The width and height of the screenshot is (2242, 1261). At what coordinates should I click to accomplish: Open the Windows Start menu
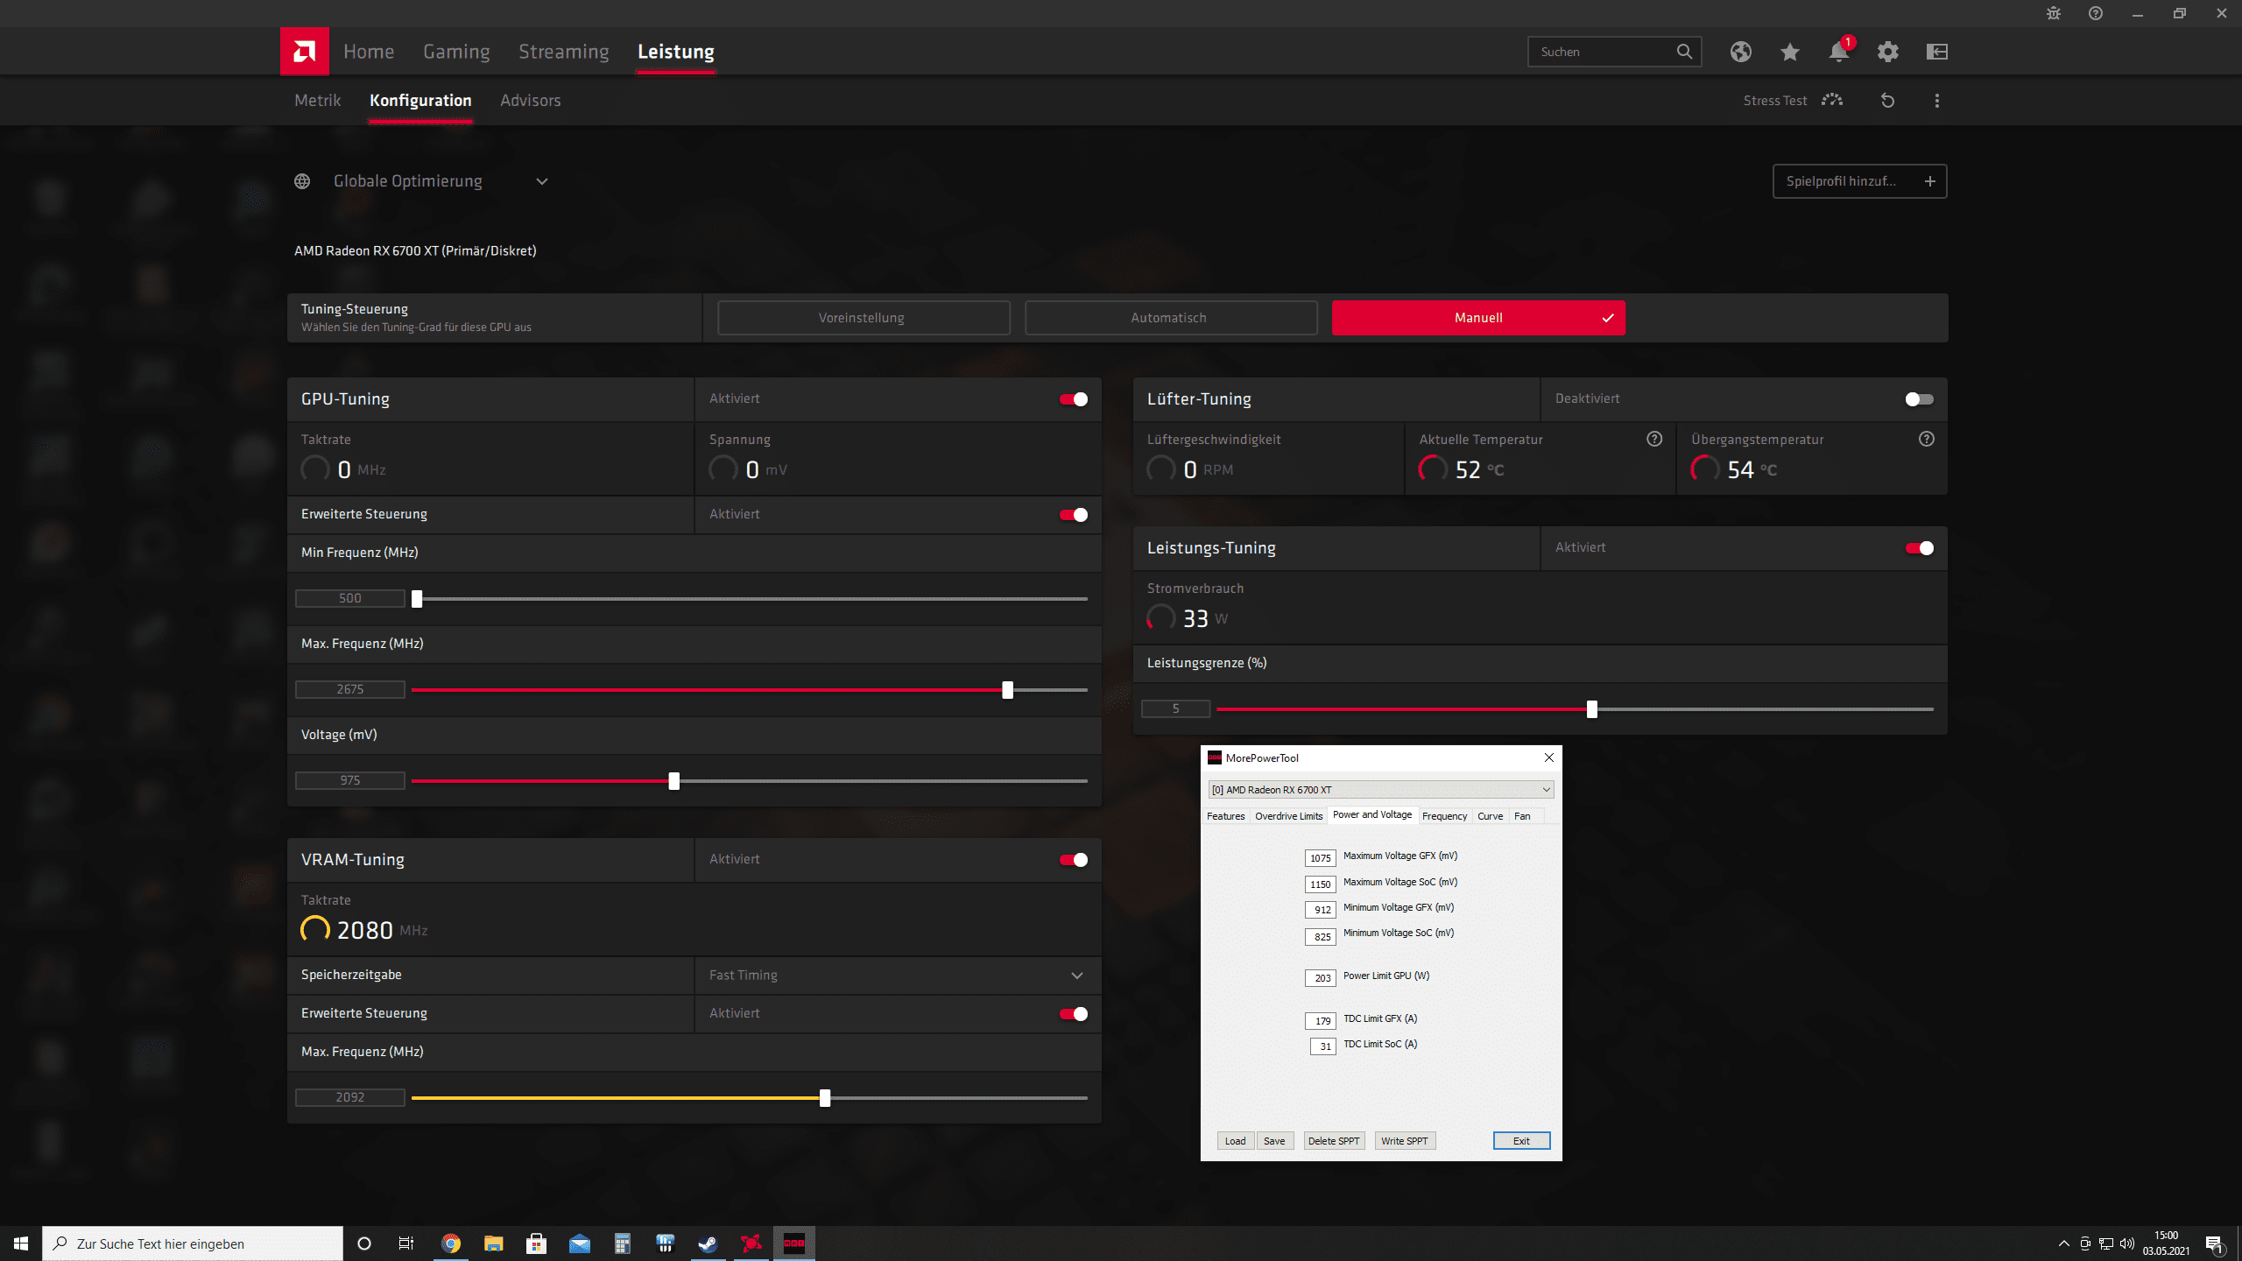pos(21,1243)
